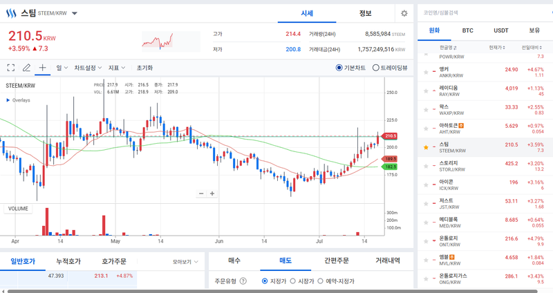553x293 pixels.
Task: Open chart settings gear icon
Action: pyautogui.click(x=404, y=13)
